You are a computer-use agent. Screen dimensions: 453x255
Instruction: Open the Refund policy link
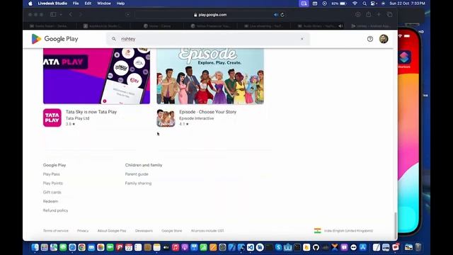click(55, 210)
